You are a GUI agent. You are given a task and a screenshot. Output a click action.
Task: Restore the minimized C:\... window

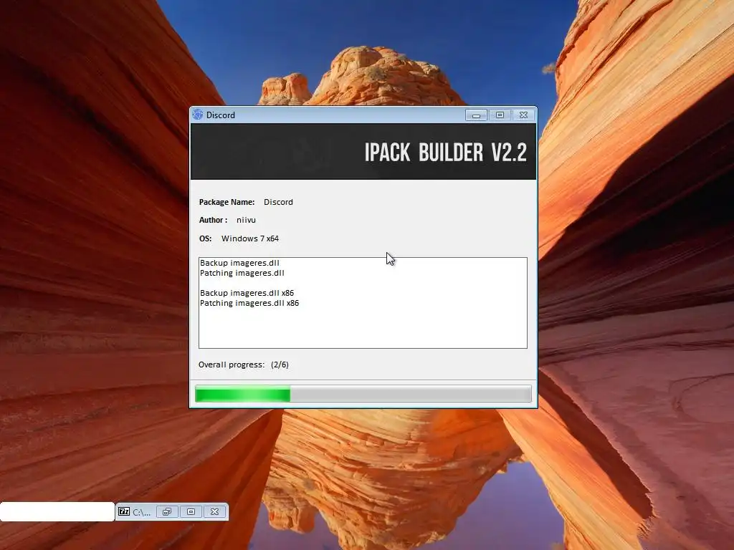coord(166,511)
